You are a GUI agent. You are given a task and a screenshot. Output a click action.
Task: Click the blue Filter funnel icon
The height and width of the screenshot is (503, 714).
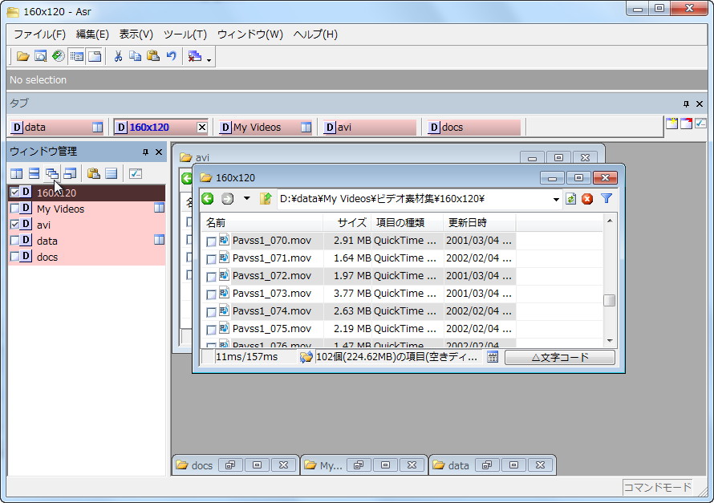click(x=606, y=198)
